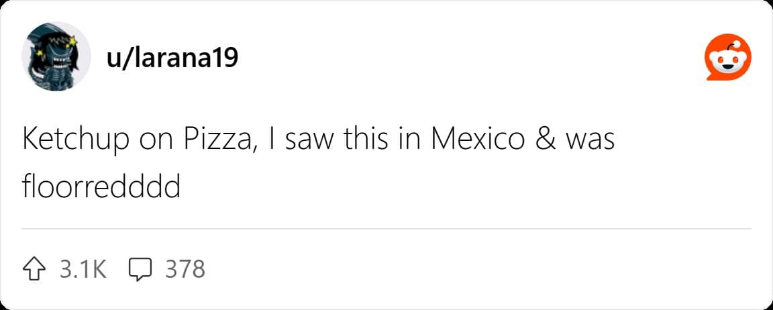Visit the u/larana19 username link
This screenshot has height=310, width=773.
click(172, 59)
